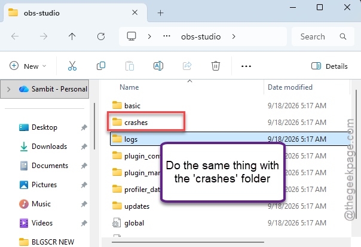Click the horizontal scrollbar at bottom
The image size is (361, 247).
pos(188,242)
